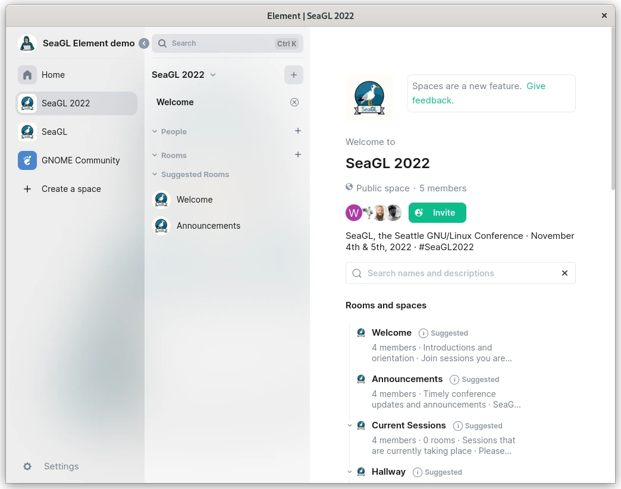The image size is (621, 489).
Task: Click the vertical scrollbar on the right
Action: pos(613,110)
